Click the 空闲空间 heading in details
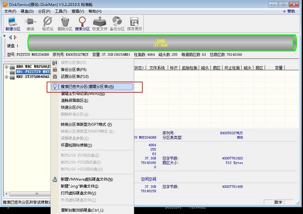 [x=148, y=179]
